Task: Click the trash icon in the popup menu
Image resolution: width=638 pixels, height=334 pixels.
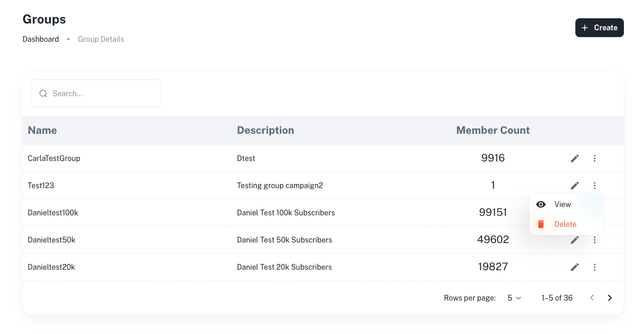Action: coord(541,224)
